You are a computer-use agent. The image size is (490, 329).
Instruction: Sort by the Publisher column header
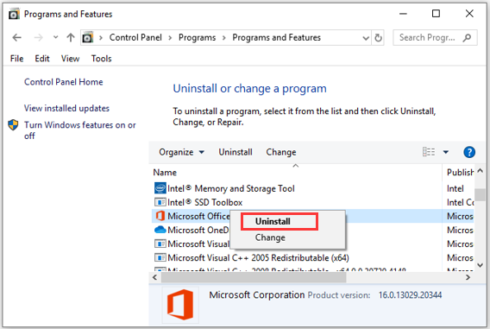461,173
